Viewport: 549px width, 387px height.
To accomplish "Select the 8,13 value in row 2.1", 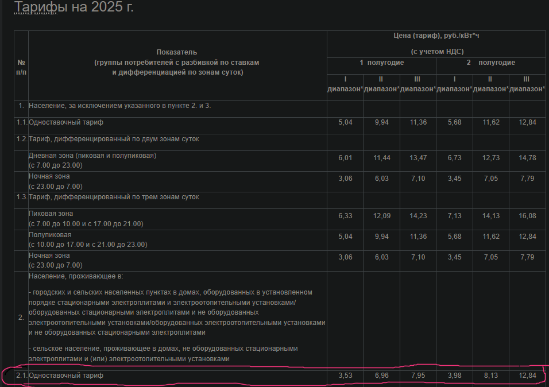I will point(490,376).
